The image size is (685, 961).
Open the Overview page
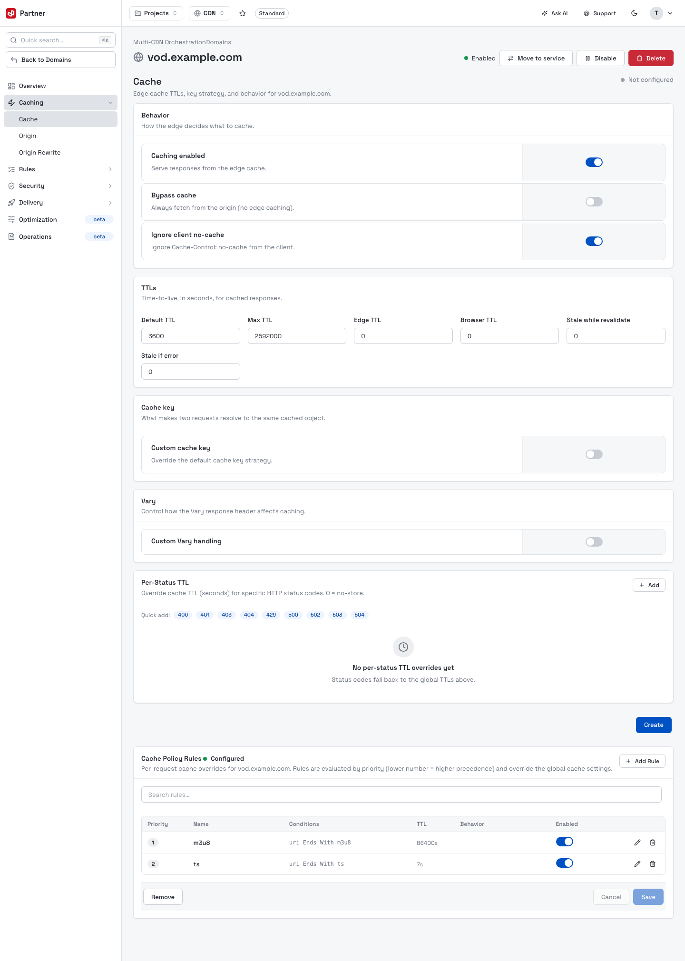[60, 86]
